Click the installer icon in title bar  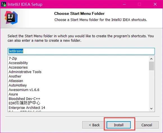click(4, 4)
